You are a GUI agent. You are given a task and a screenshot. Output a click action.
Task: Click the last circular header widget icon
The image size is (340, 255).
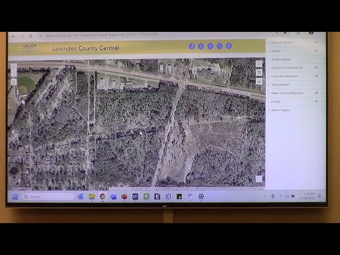pos(229,46)
